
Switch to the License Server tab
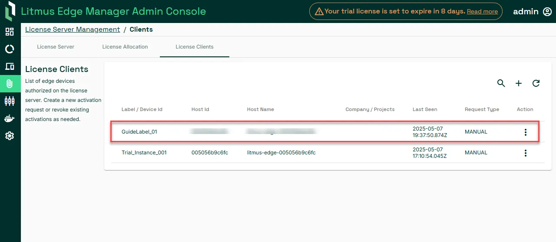pos(56,47)
